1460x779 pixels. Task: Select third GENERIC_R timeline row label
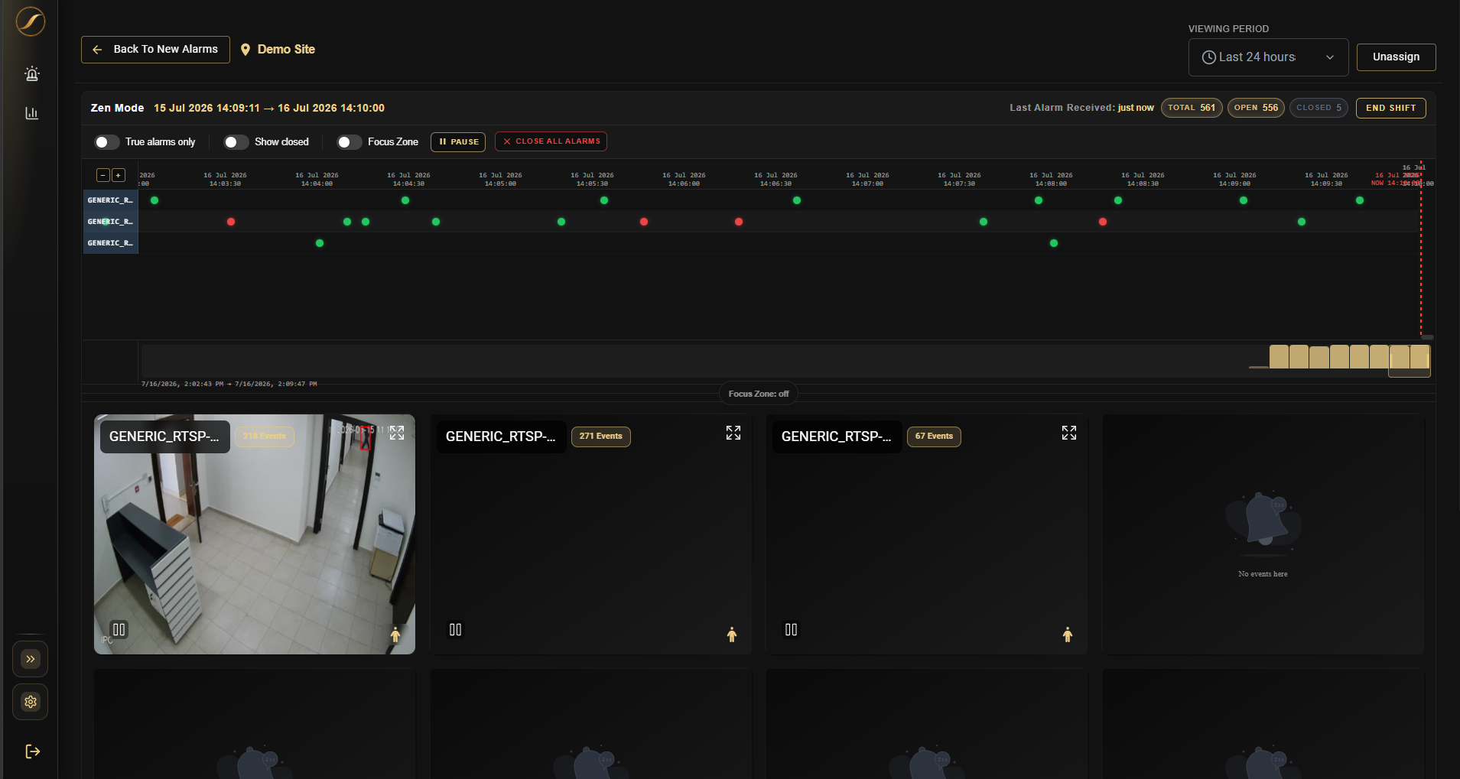click(x=110, y=243)
